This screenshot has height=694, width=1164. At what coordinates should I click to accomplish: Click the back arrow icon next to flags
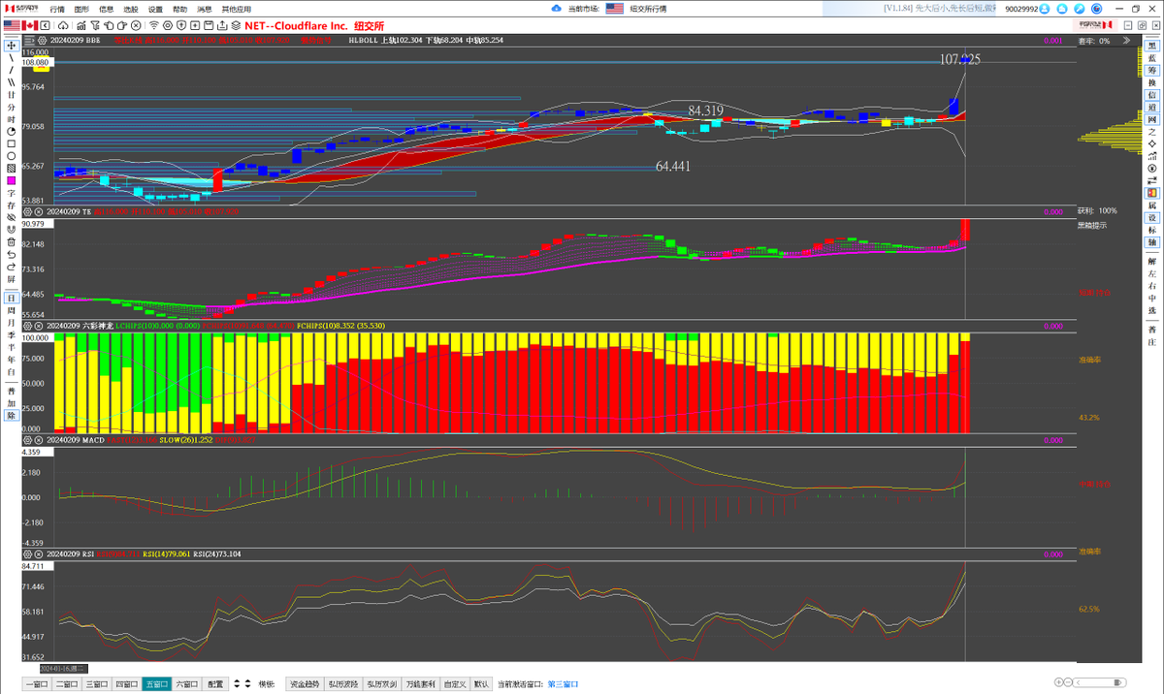44,23
